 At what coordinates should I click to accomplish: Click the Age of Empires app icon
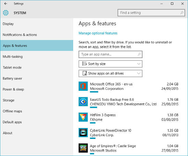pyautogui.click(x=83, y=148)
